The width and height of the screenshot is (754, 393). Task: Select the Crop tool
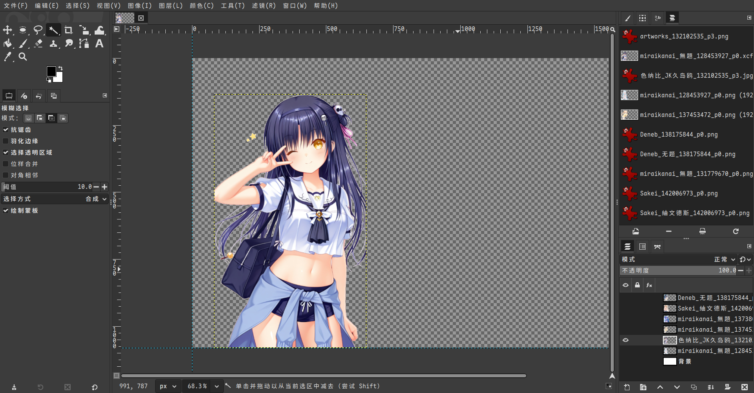(69, 30)
